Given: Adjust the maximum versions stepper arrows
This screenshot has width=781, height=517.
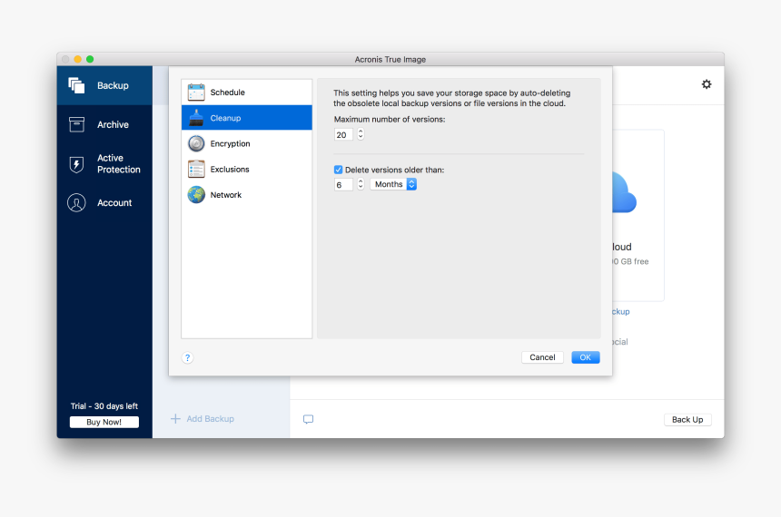Looking at the screenshot, I should click(361, 134).
